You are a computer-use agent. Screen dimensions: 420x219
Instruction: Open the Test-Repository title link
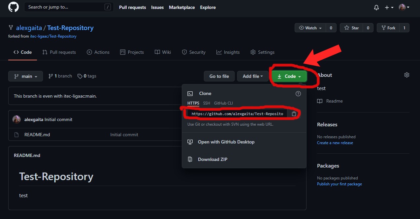70,28
